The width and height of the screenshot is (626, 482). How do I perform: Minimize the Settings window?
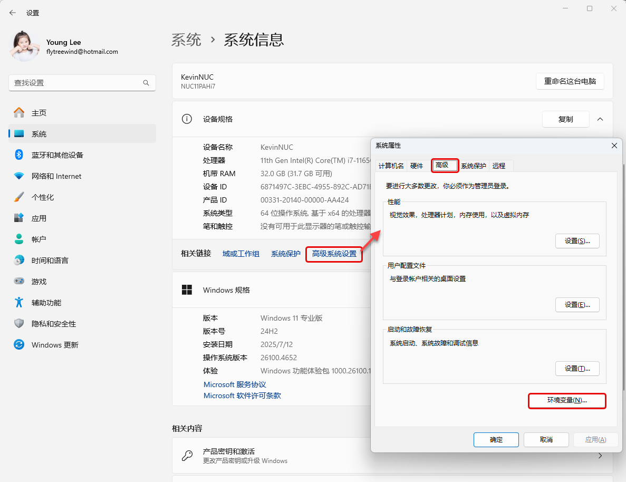pyautogui.click(x=565, y=8)
